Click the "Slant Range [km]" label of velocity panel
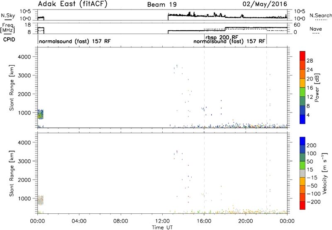The width and height of the screenshot is (332, 230). click(x=12, y=174)
